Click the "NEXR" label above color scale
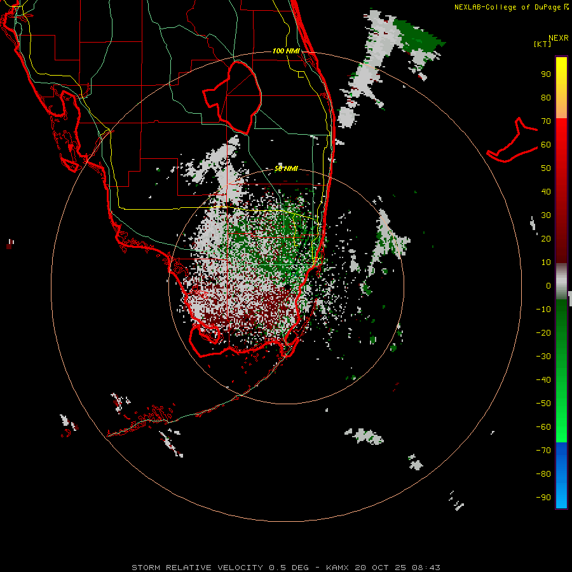This screenshot has height=572, width=572. 559,38
